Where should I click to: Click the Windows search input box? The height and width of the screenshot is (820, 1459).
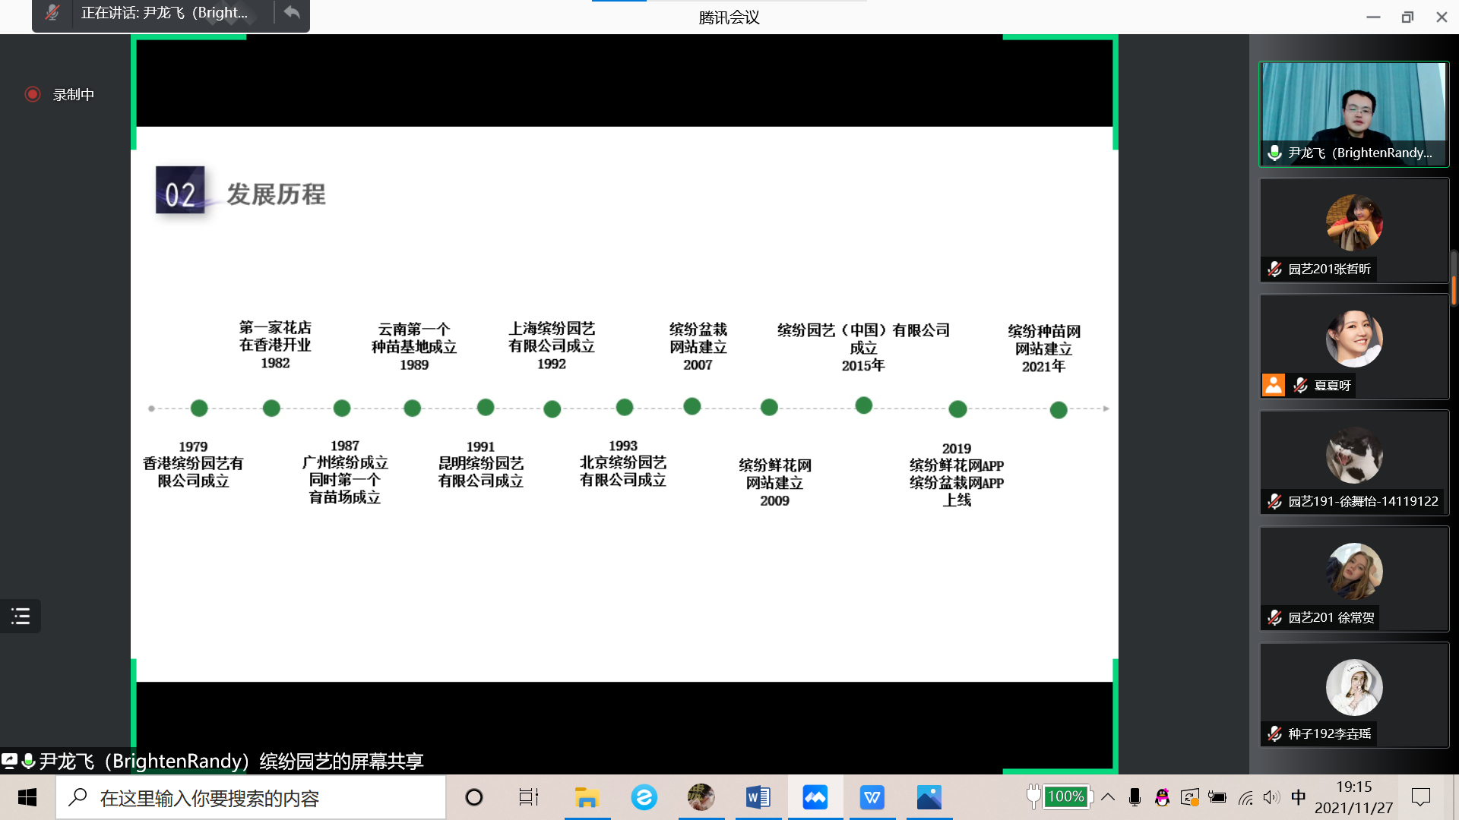pos(251,798)
